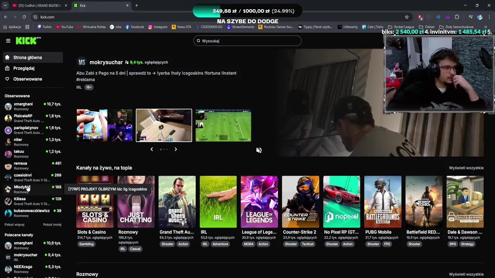Open NEEXcsgo recommended channel
Screen dimensions: 495x278
coord(33,269)
